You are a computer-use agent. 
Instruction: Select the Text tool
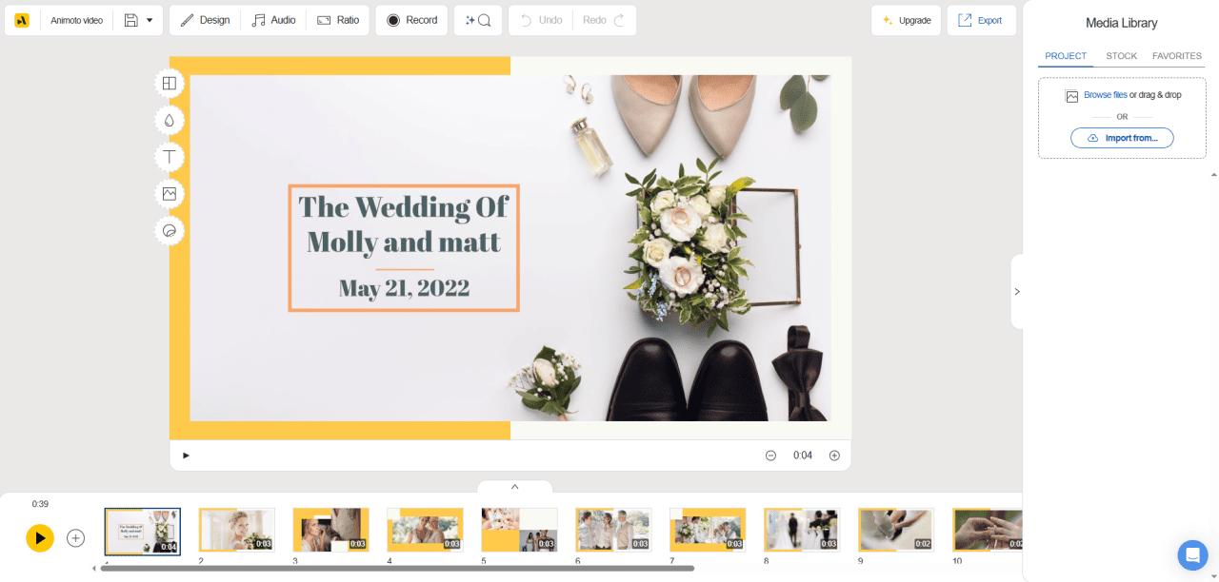170,158
